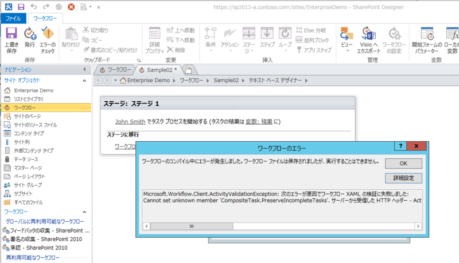Click the new tab icon beside Sample02

(x=189, y=70)
